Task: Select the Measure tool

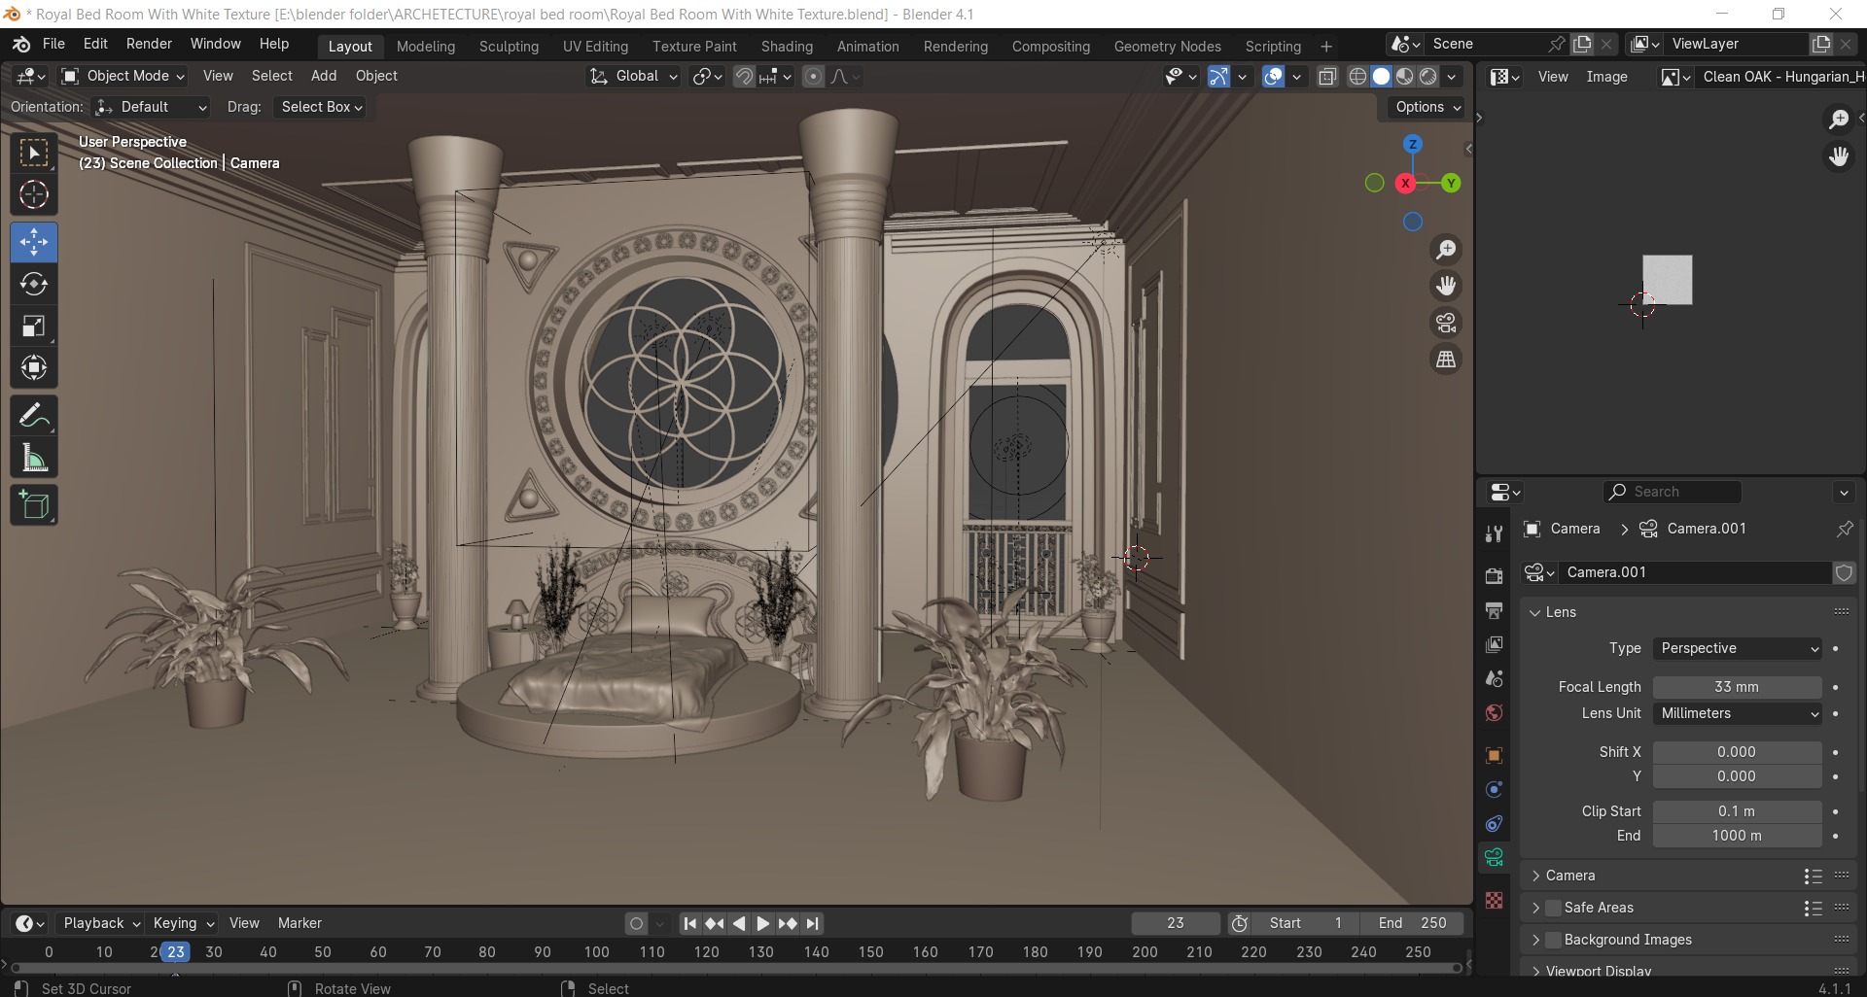Action: click(x=34, y=458)
